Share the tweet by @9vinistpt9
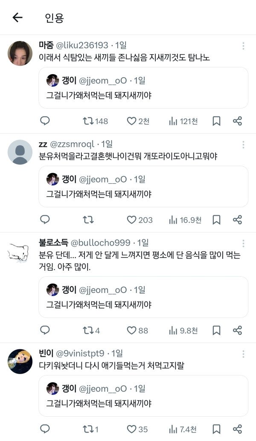This screenshot has width=256, height=441. pos(238,429)
